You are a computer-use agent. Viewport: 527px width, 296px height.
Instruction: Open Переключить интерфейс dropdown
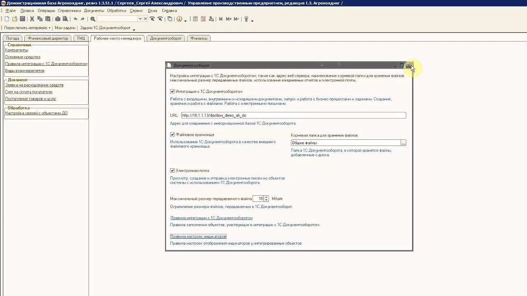coord(27,28)
